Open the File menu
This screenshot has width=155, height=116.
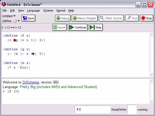point(5,10)
